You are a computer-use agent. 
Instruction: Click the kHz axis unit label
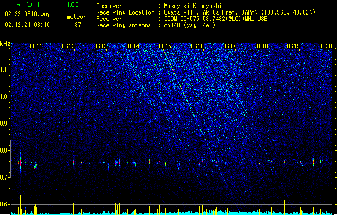click(5, 44)
